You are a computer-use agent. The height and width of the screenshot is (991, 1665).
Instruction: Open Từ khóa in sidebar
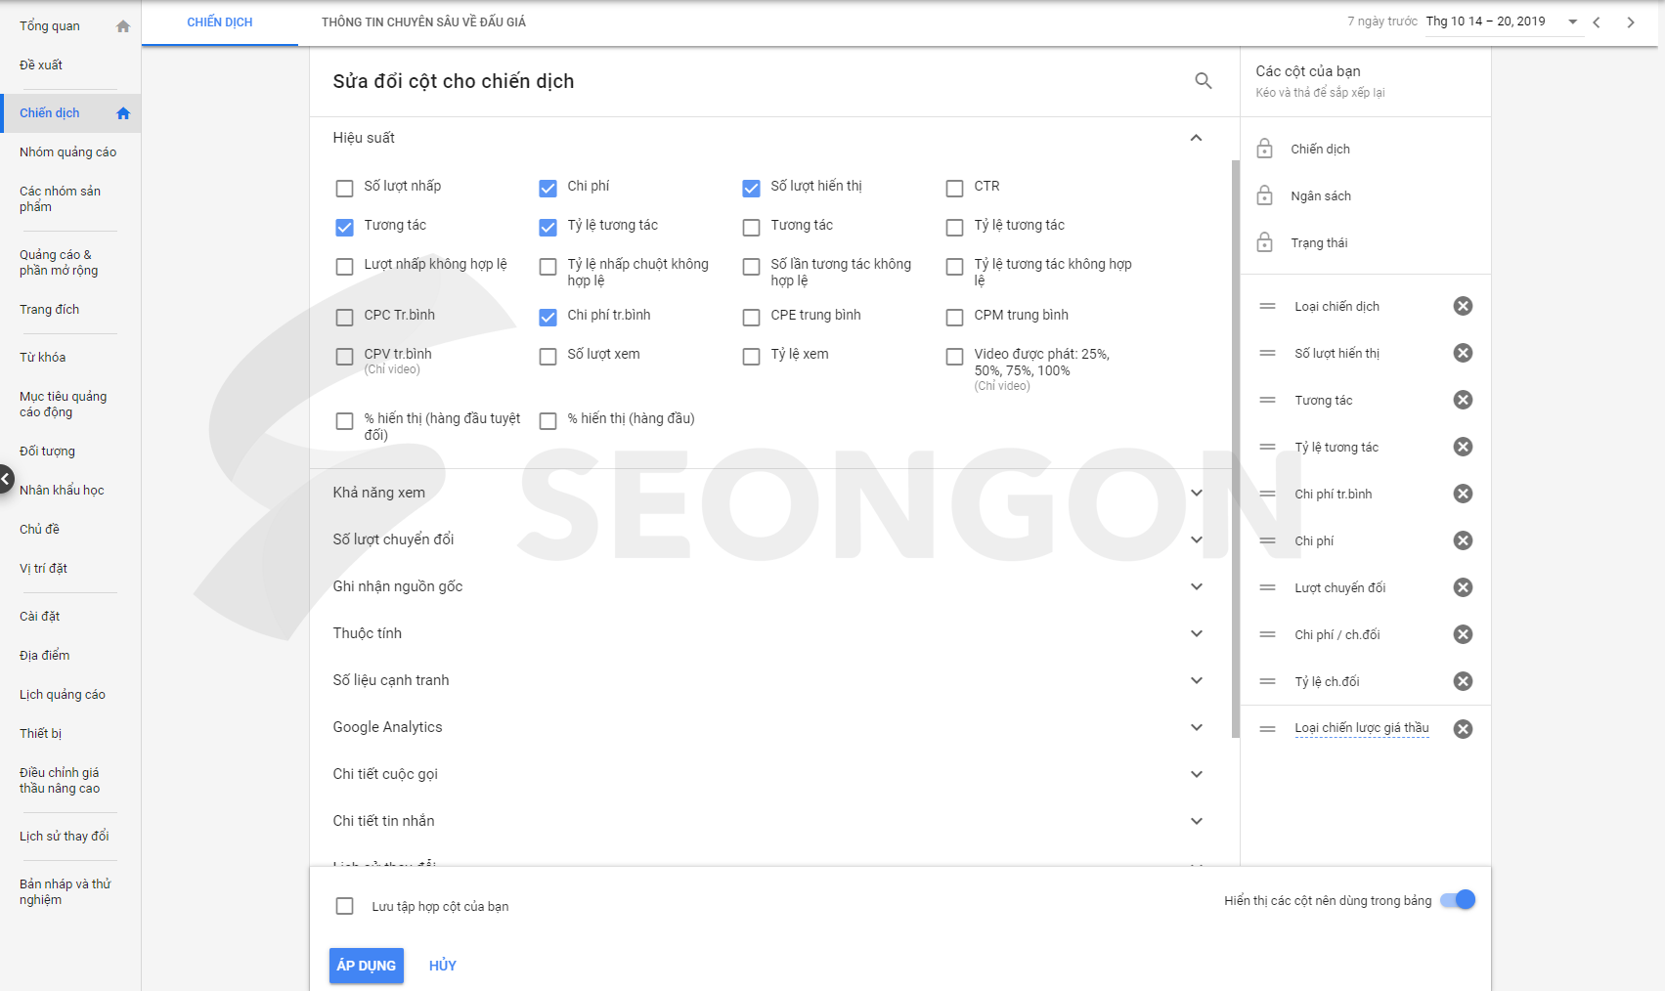(x=43, y=358)
